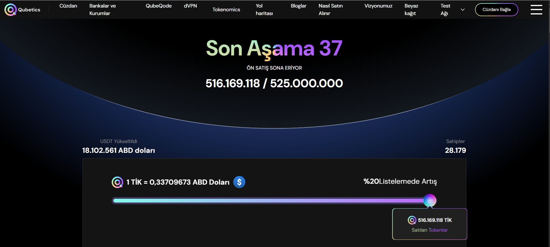Click the Qubetics coin icon beside 1 TİK
The image size is (550, 247).
click(117, 182)
